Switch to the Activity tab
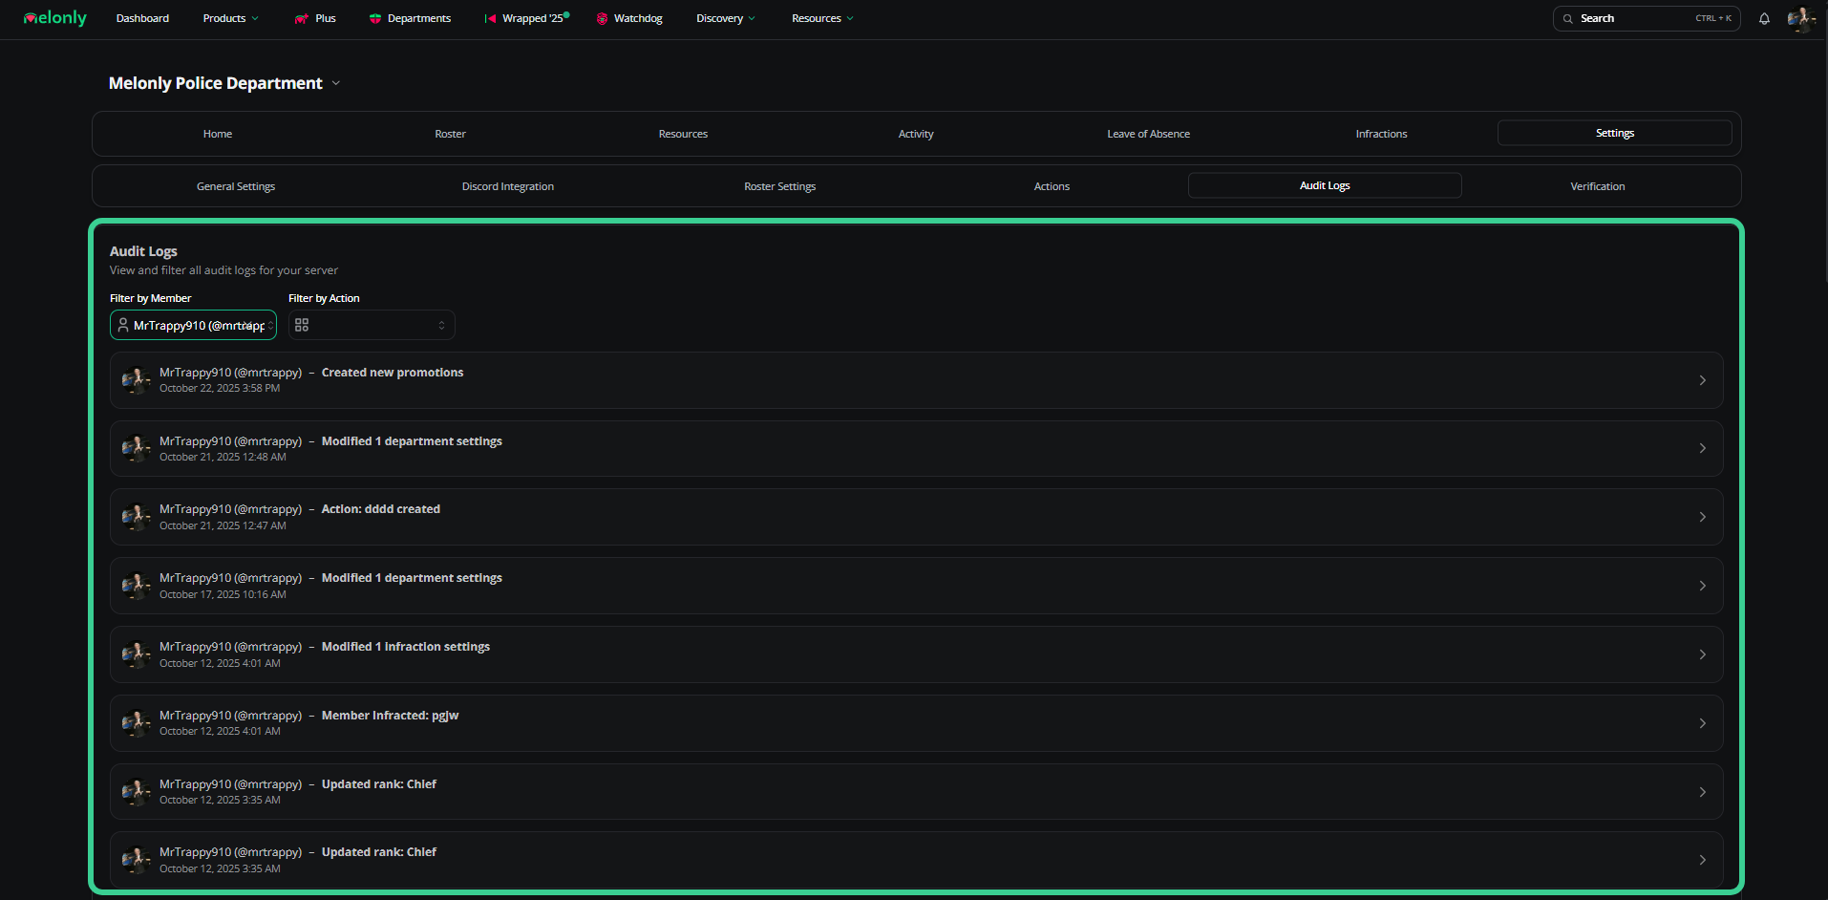 pyautogui.click(x=916, y=134)
